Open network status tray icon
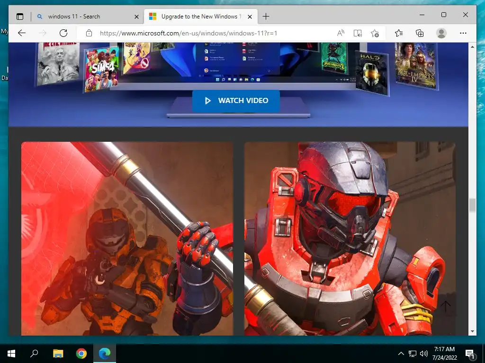The height and width of the screenshot is (363, 485). [413, 354]
